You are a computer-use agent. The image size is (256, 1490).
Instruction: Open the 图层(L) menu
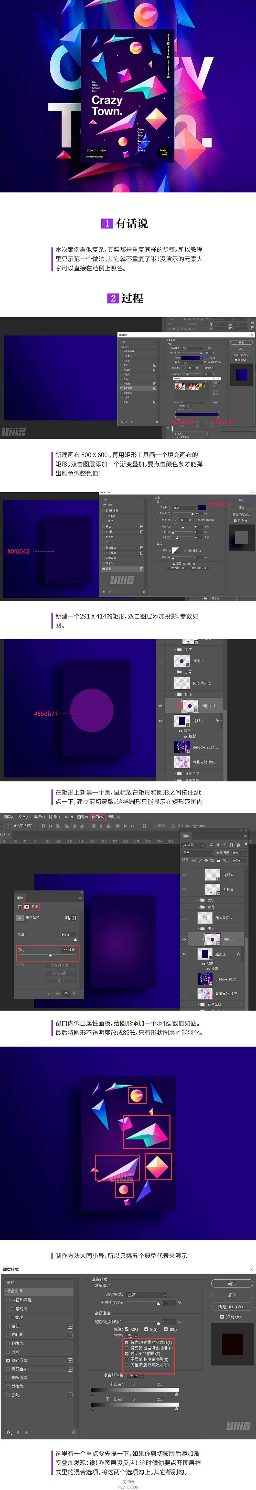coord(9,817)
